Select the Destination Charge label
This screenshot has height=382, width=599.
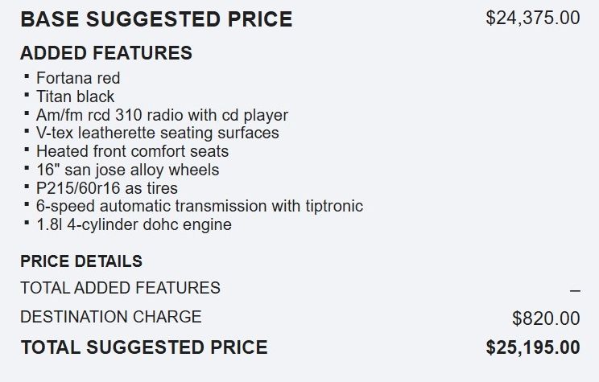coord(110,316)
